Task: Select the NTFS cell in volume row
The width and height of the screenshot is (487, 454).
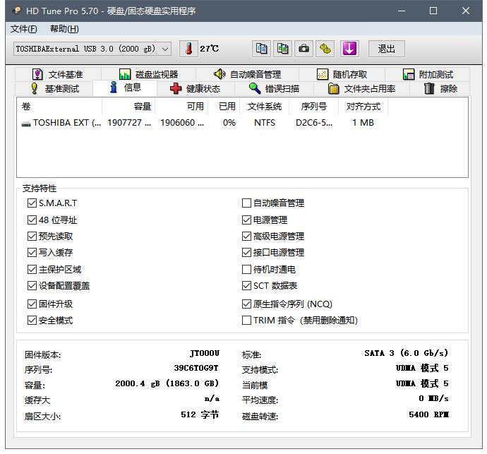Action: [x=264, y=123]
